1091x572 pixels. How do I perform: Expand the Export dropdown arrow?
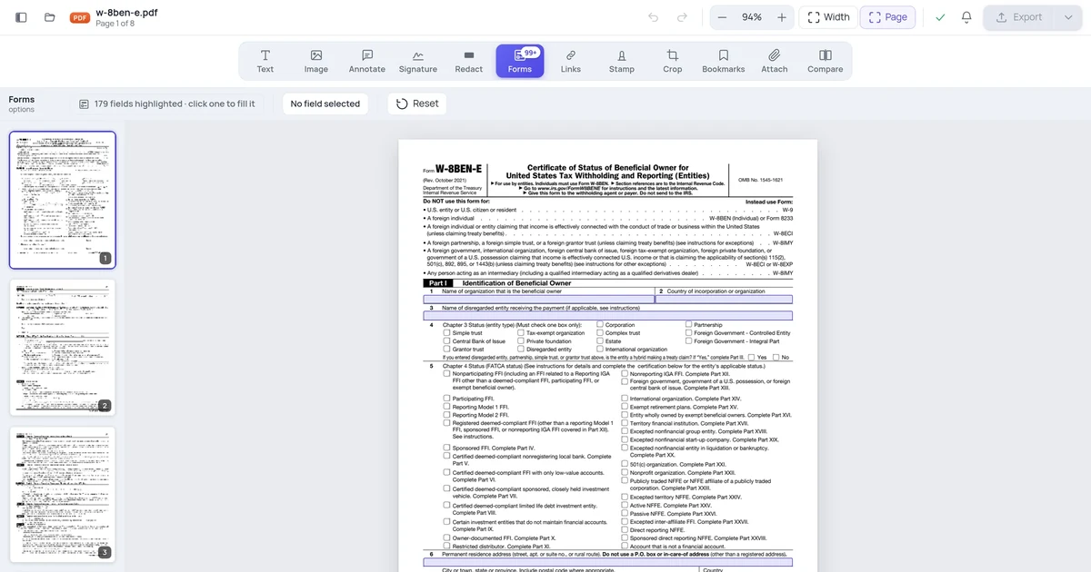(1068, 17)
